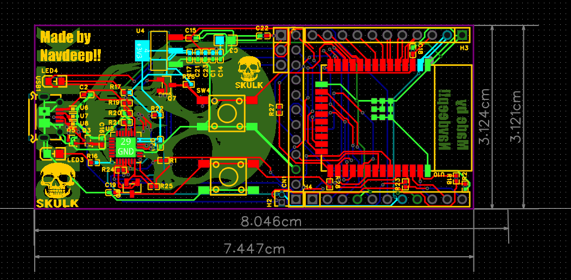The width and height of the screenshot is (571, 280).
Task: Click the R1 resistor
Action: click(x=164, y=161)
